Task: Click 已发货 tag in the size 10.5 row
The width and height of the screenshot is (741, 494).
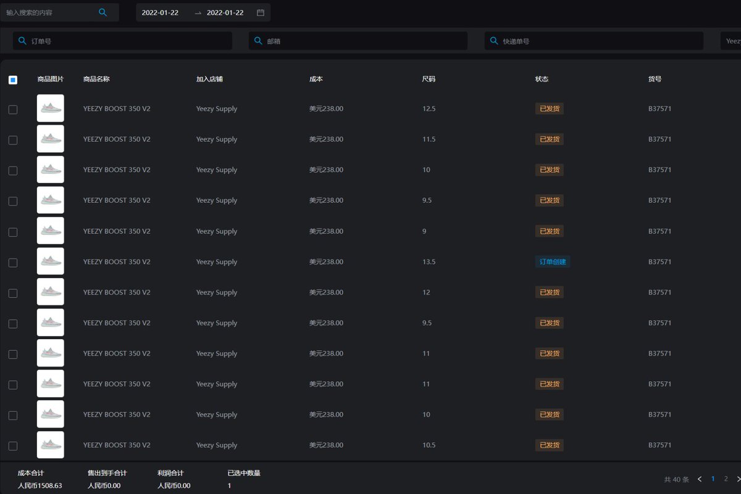Action: [550, 445]
